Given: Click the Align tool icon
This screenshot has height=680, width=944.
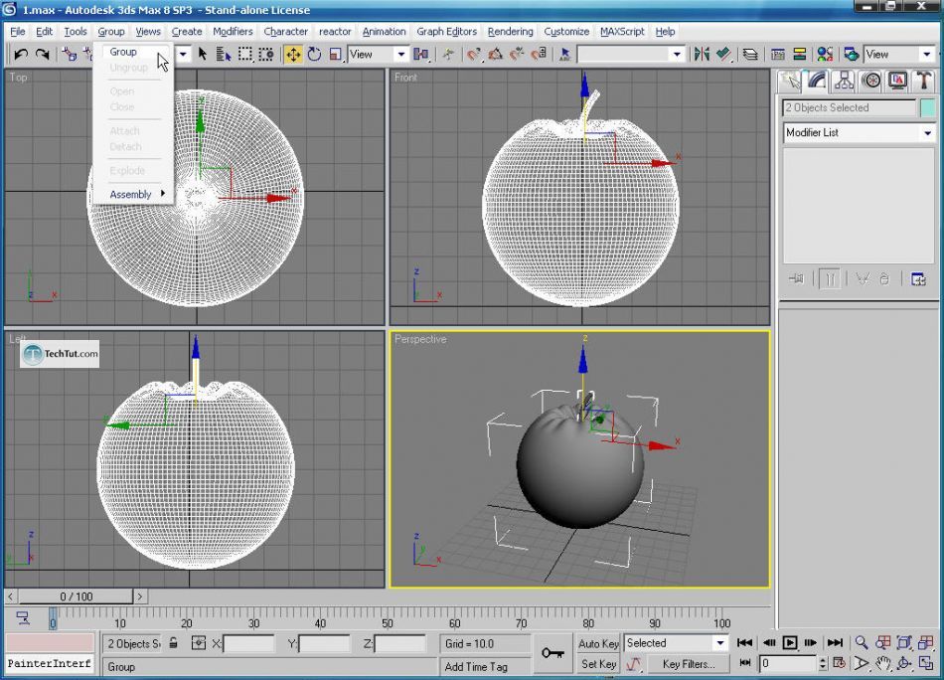Looking at the screenshot, I should (723, 55).
